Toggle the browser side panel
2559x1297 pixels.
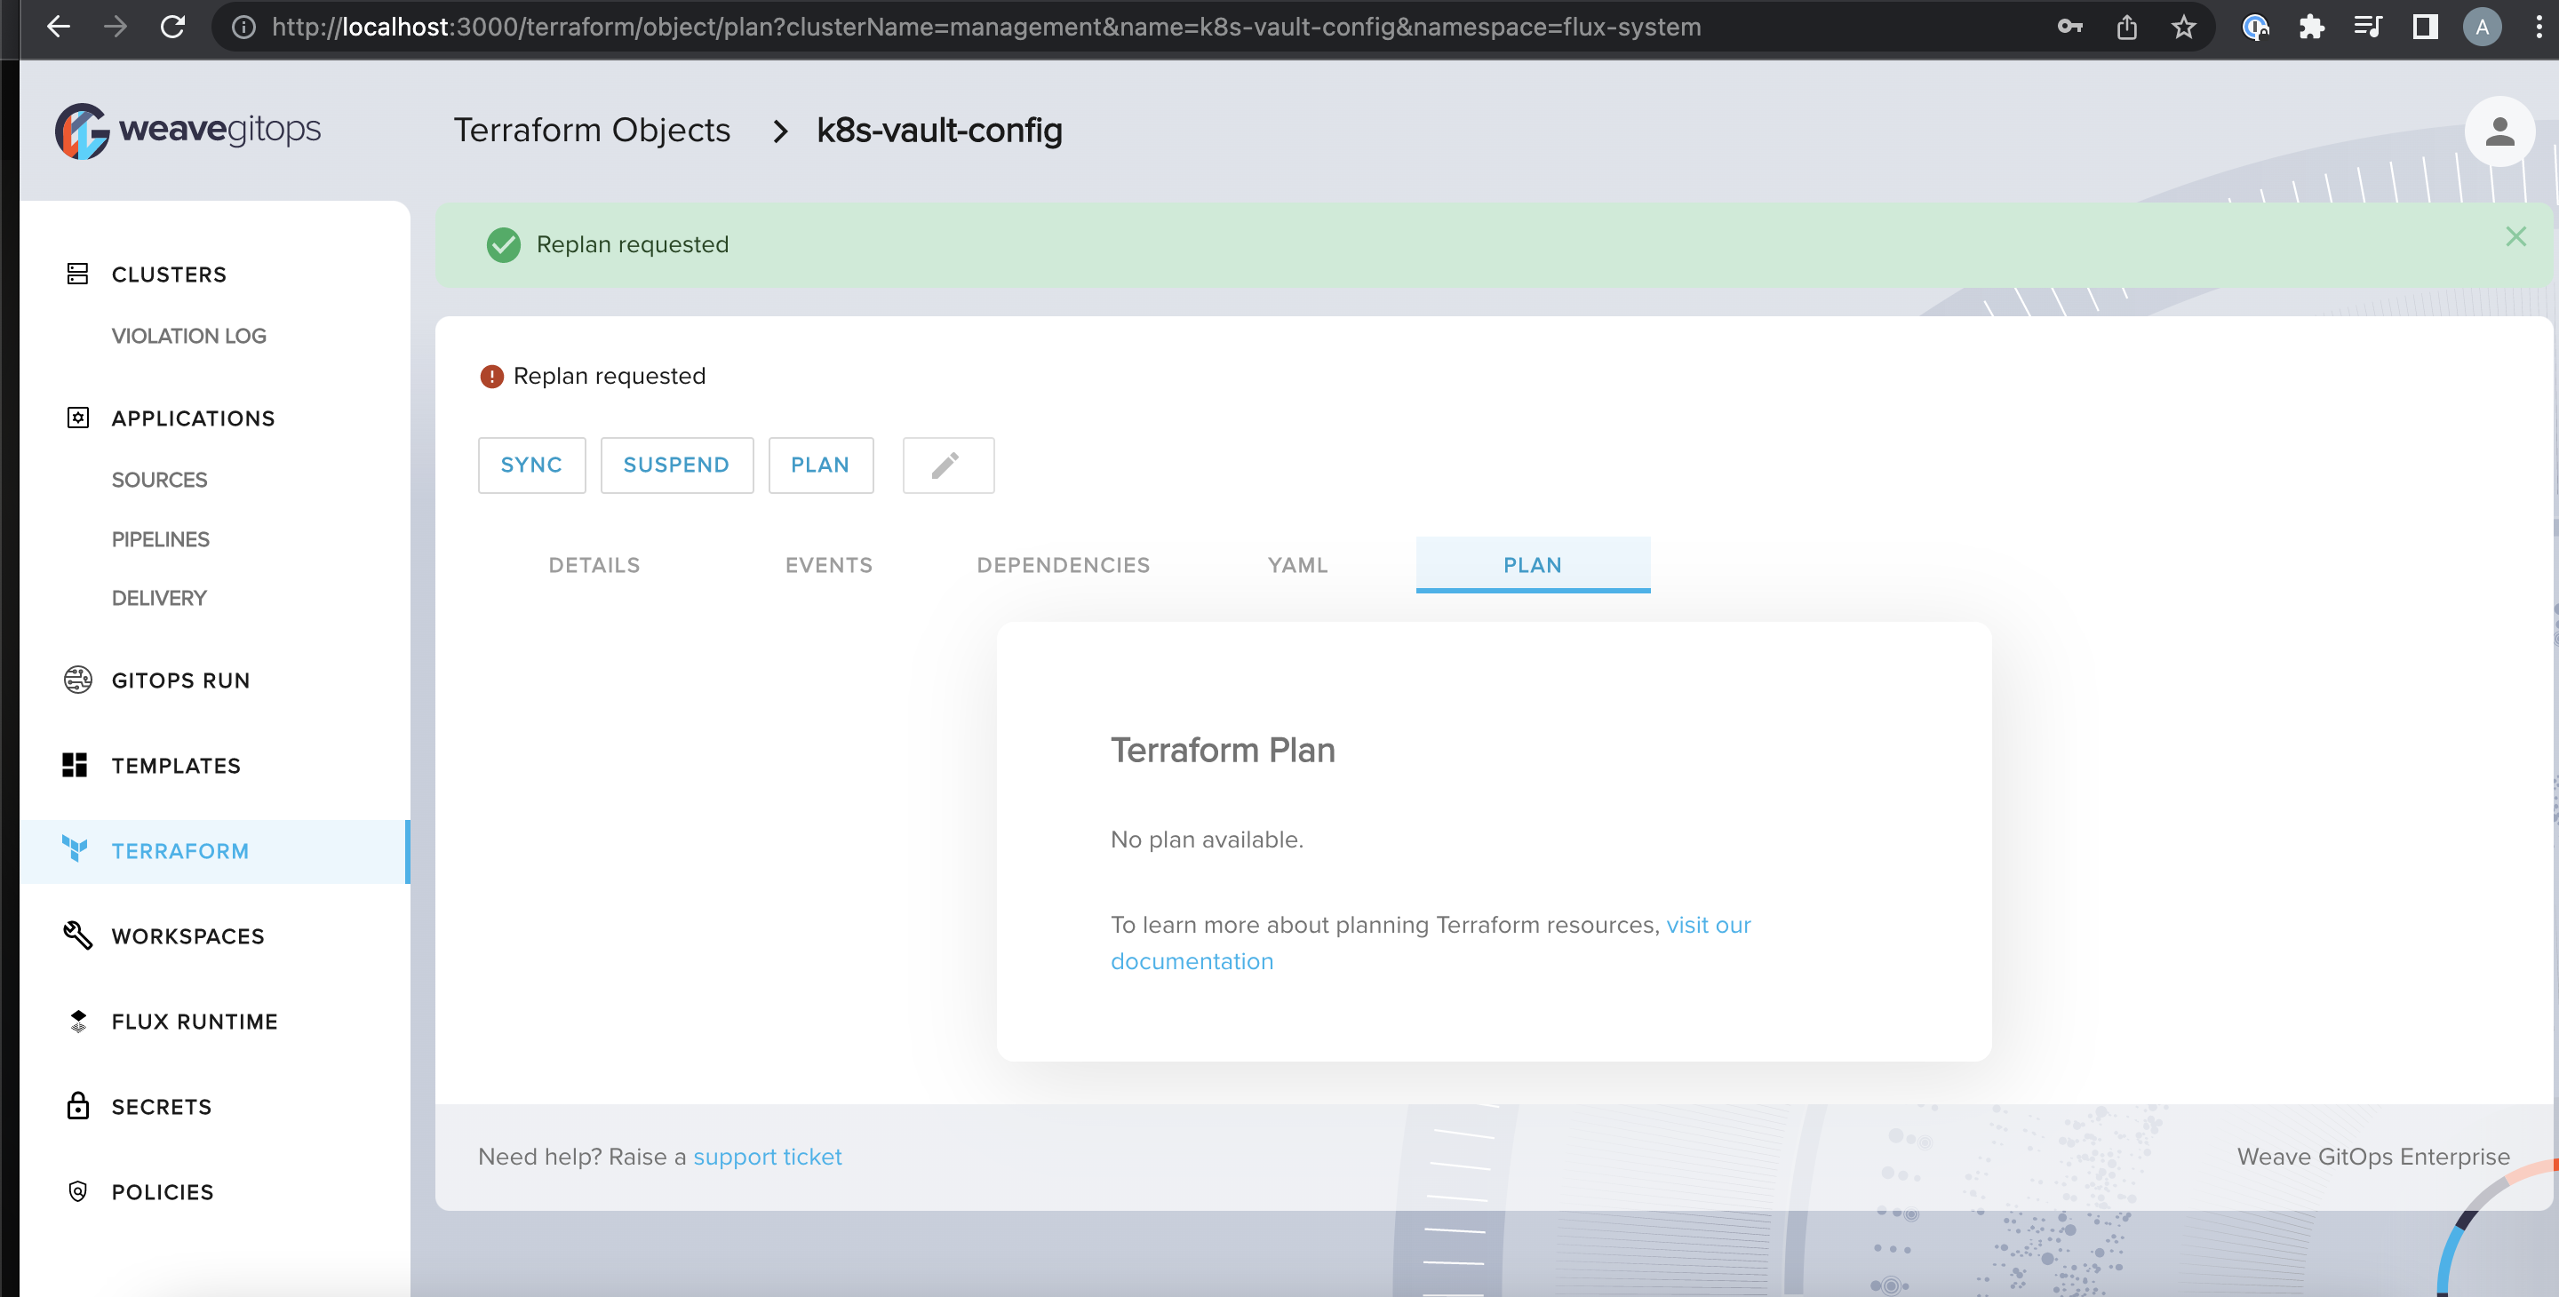click(x=2425, y=27)
